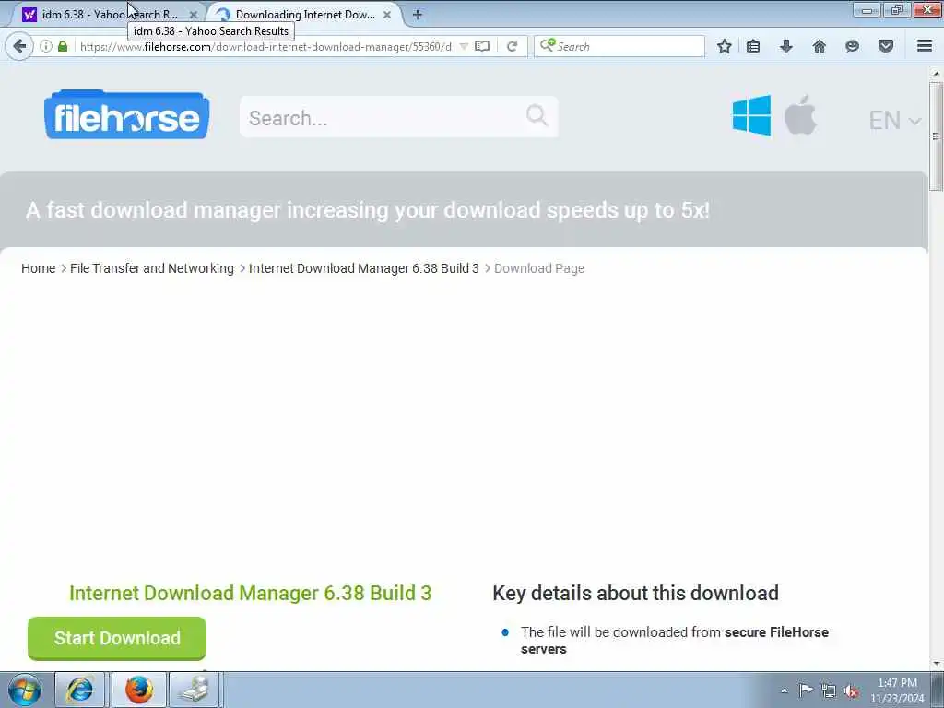Click the Show desktop strip beside the clock

click(x=938, y=690)
